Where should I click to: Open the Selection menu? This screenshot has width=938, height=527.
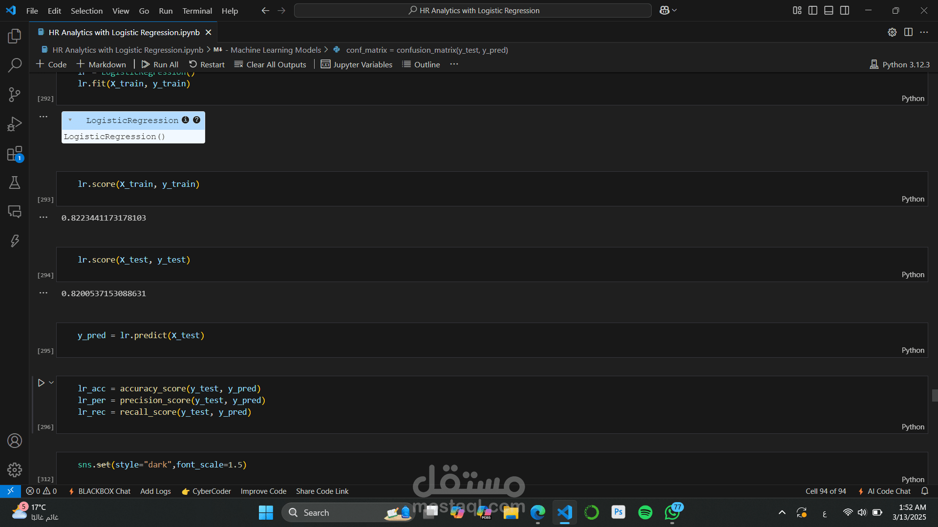point(86,11)
